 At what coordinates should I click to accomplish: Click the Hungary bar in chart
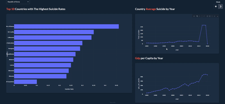click(47, 49)
